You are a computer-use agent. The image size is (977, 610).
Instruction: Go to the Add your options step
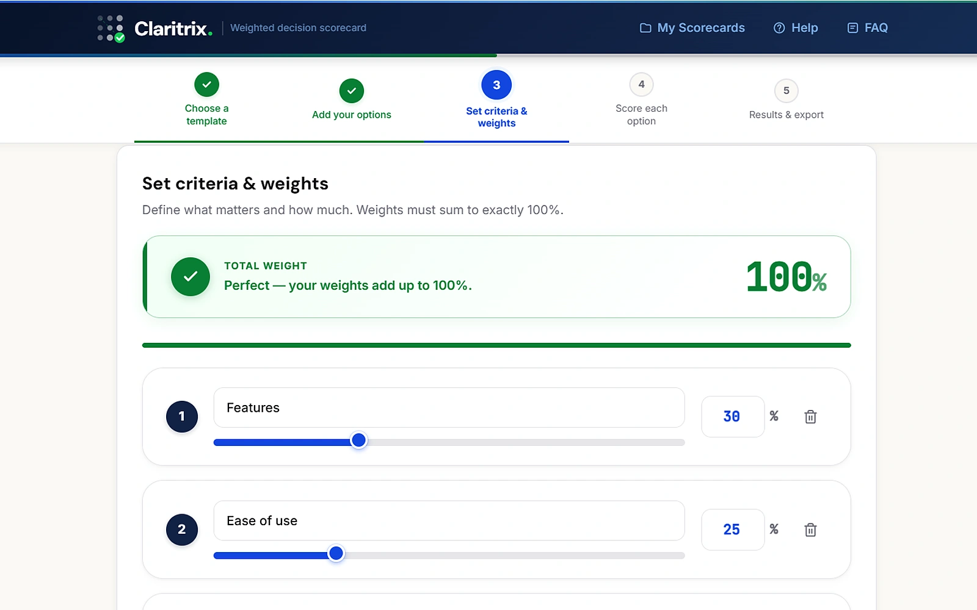click(x=352, y=100)
